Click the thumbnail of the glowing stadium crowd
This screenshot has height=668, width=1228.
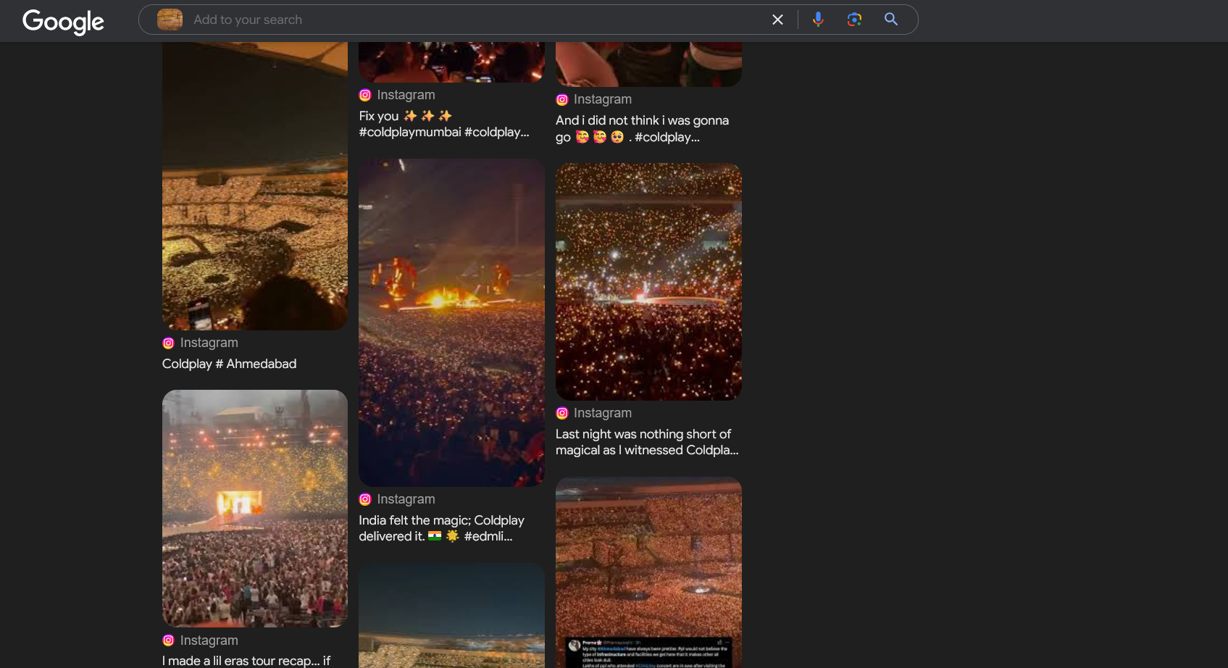click(648, 282)
